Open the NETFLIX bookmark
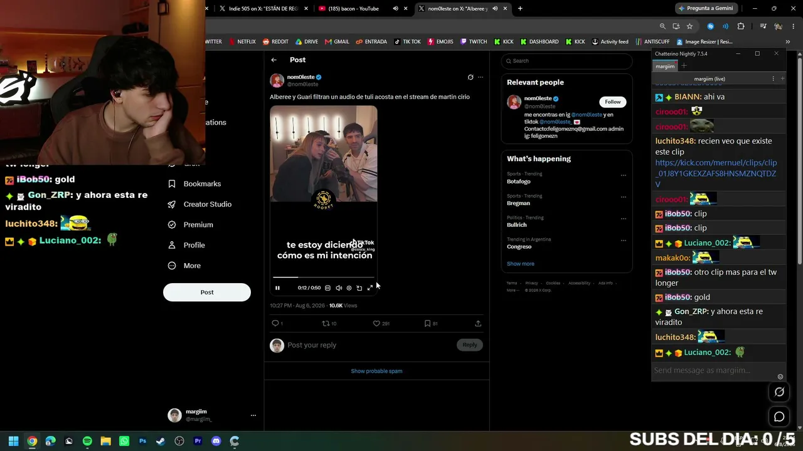Image resolution: width=803 pixels, height=451 pixels. tap(242, 42)
